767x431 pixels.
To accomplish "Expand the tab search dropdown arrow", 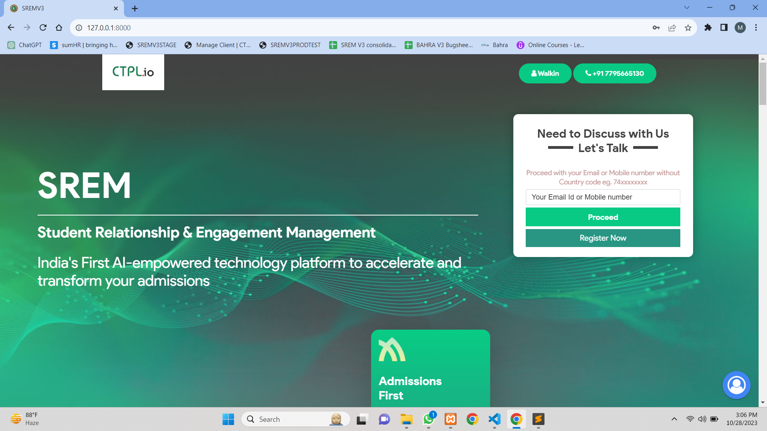I will [x=687, y=8].
